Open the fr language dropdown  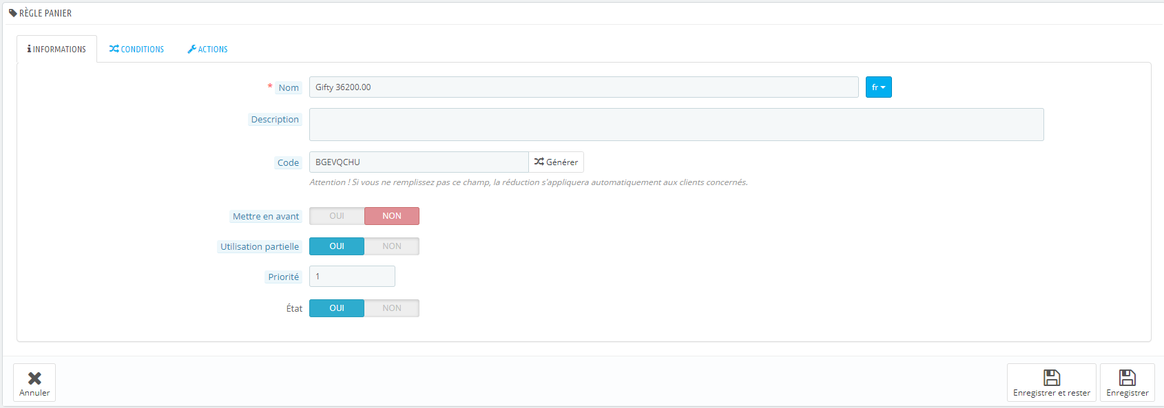click(878, 87)
